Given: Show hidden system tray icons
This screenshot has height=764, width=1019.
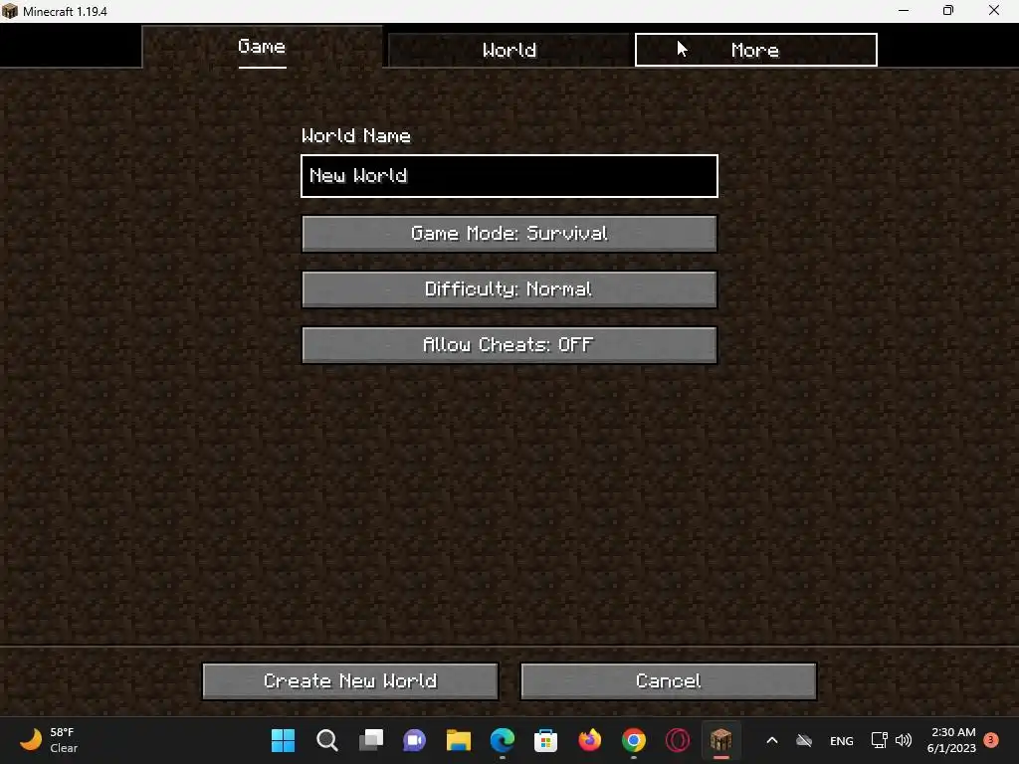Looking at the screenshot, I should pyautogui.click(x=772, y=740).
